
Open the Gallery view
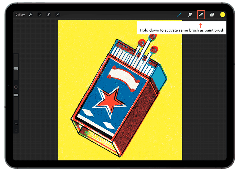point(20,15)
